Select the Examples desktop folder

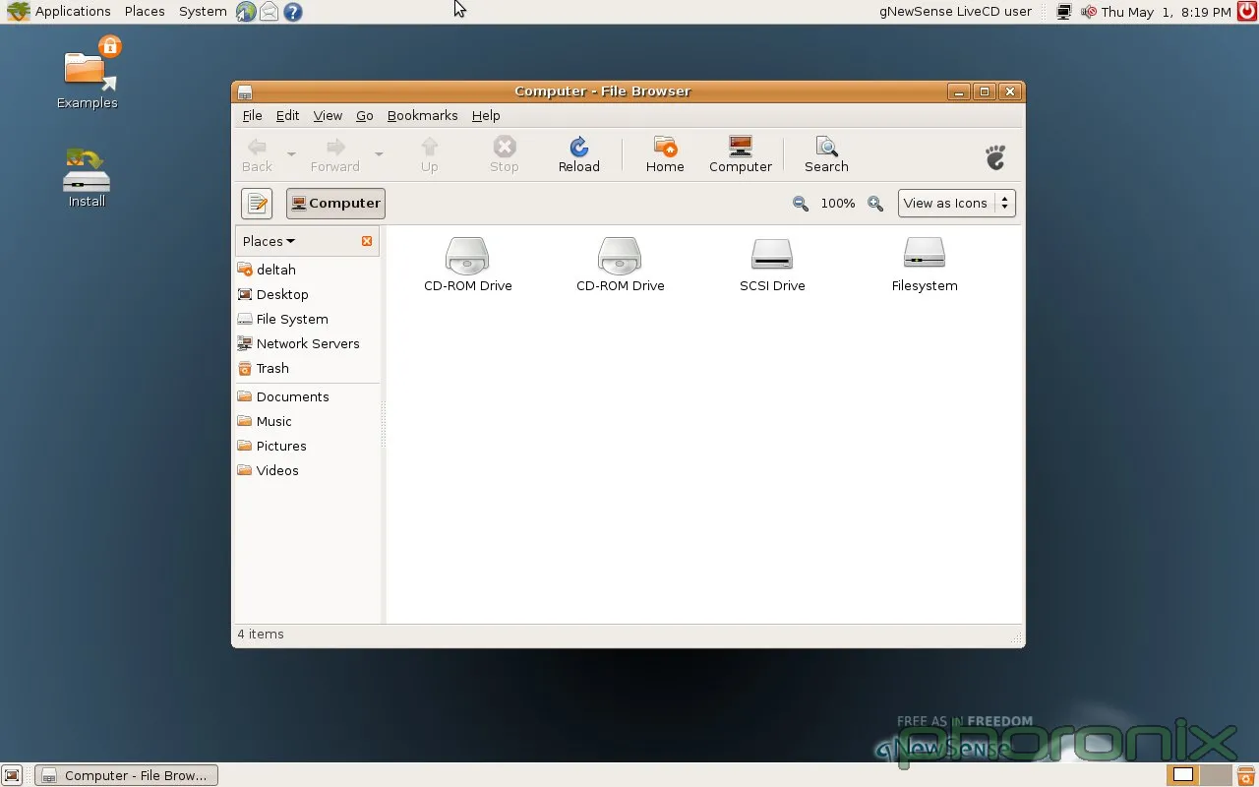click(88, 72)
